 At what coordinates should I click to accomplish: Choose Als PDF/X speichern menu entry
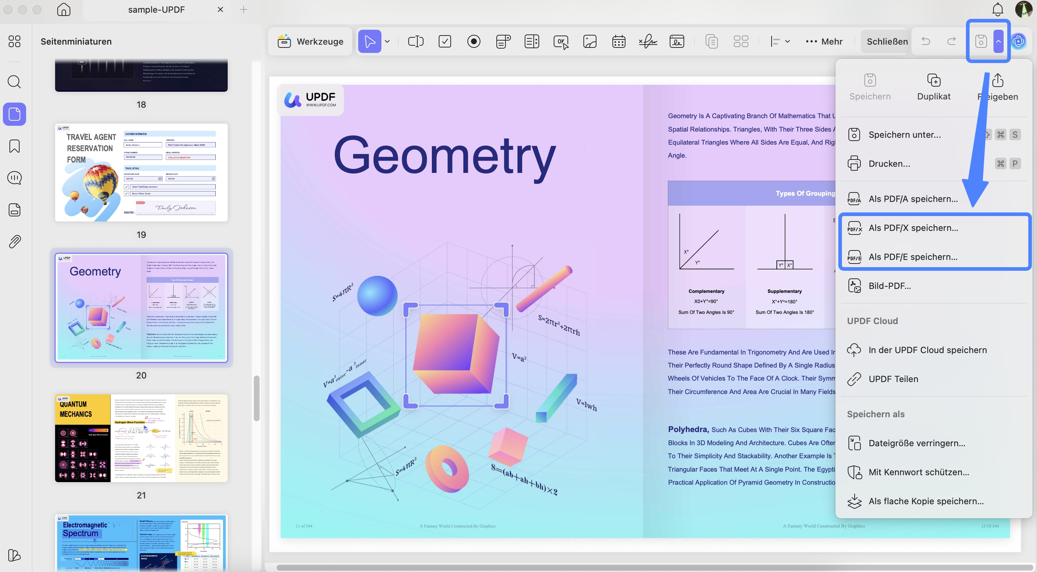[x=913, y=228]
